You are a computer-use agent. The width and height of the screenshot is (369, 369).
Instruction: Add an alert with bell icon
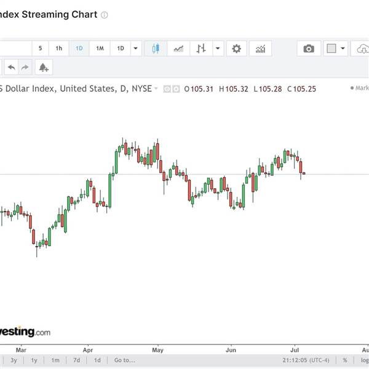click(x=44, y=68)
